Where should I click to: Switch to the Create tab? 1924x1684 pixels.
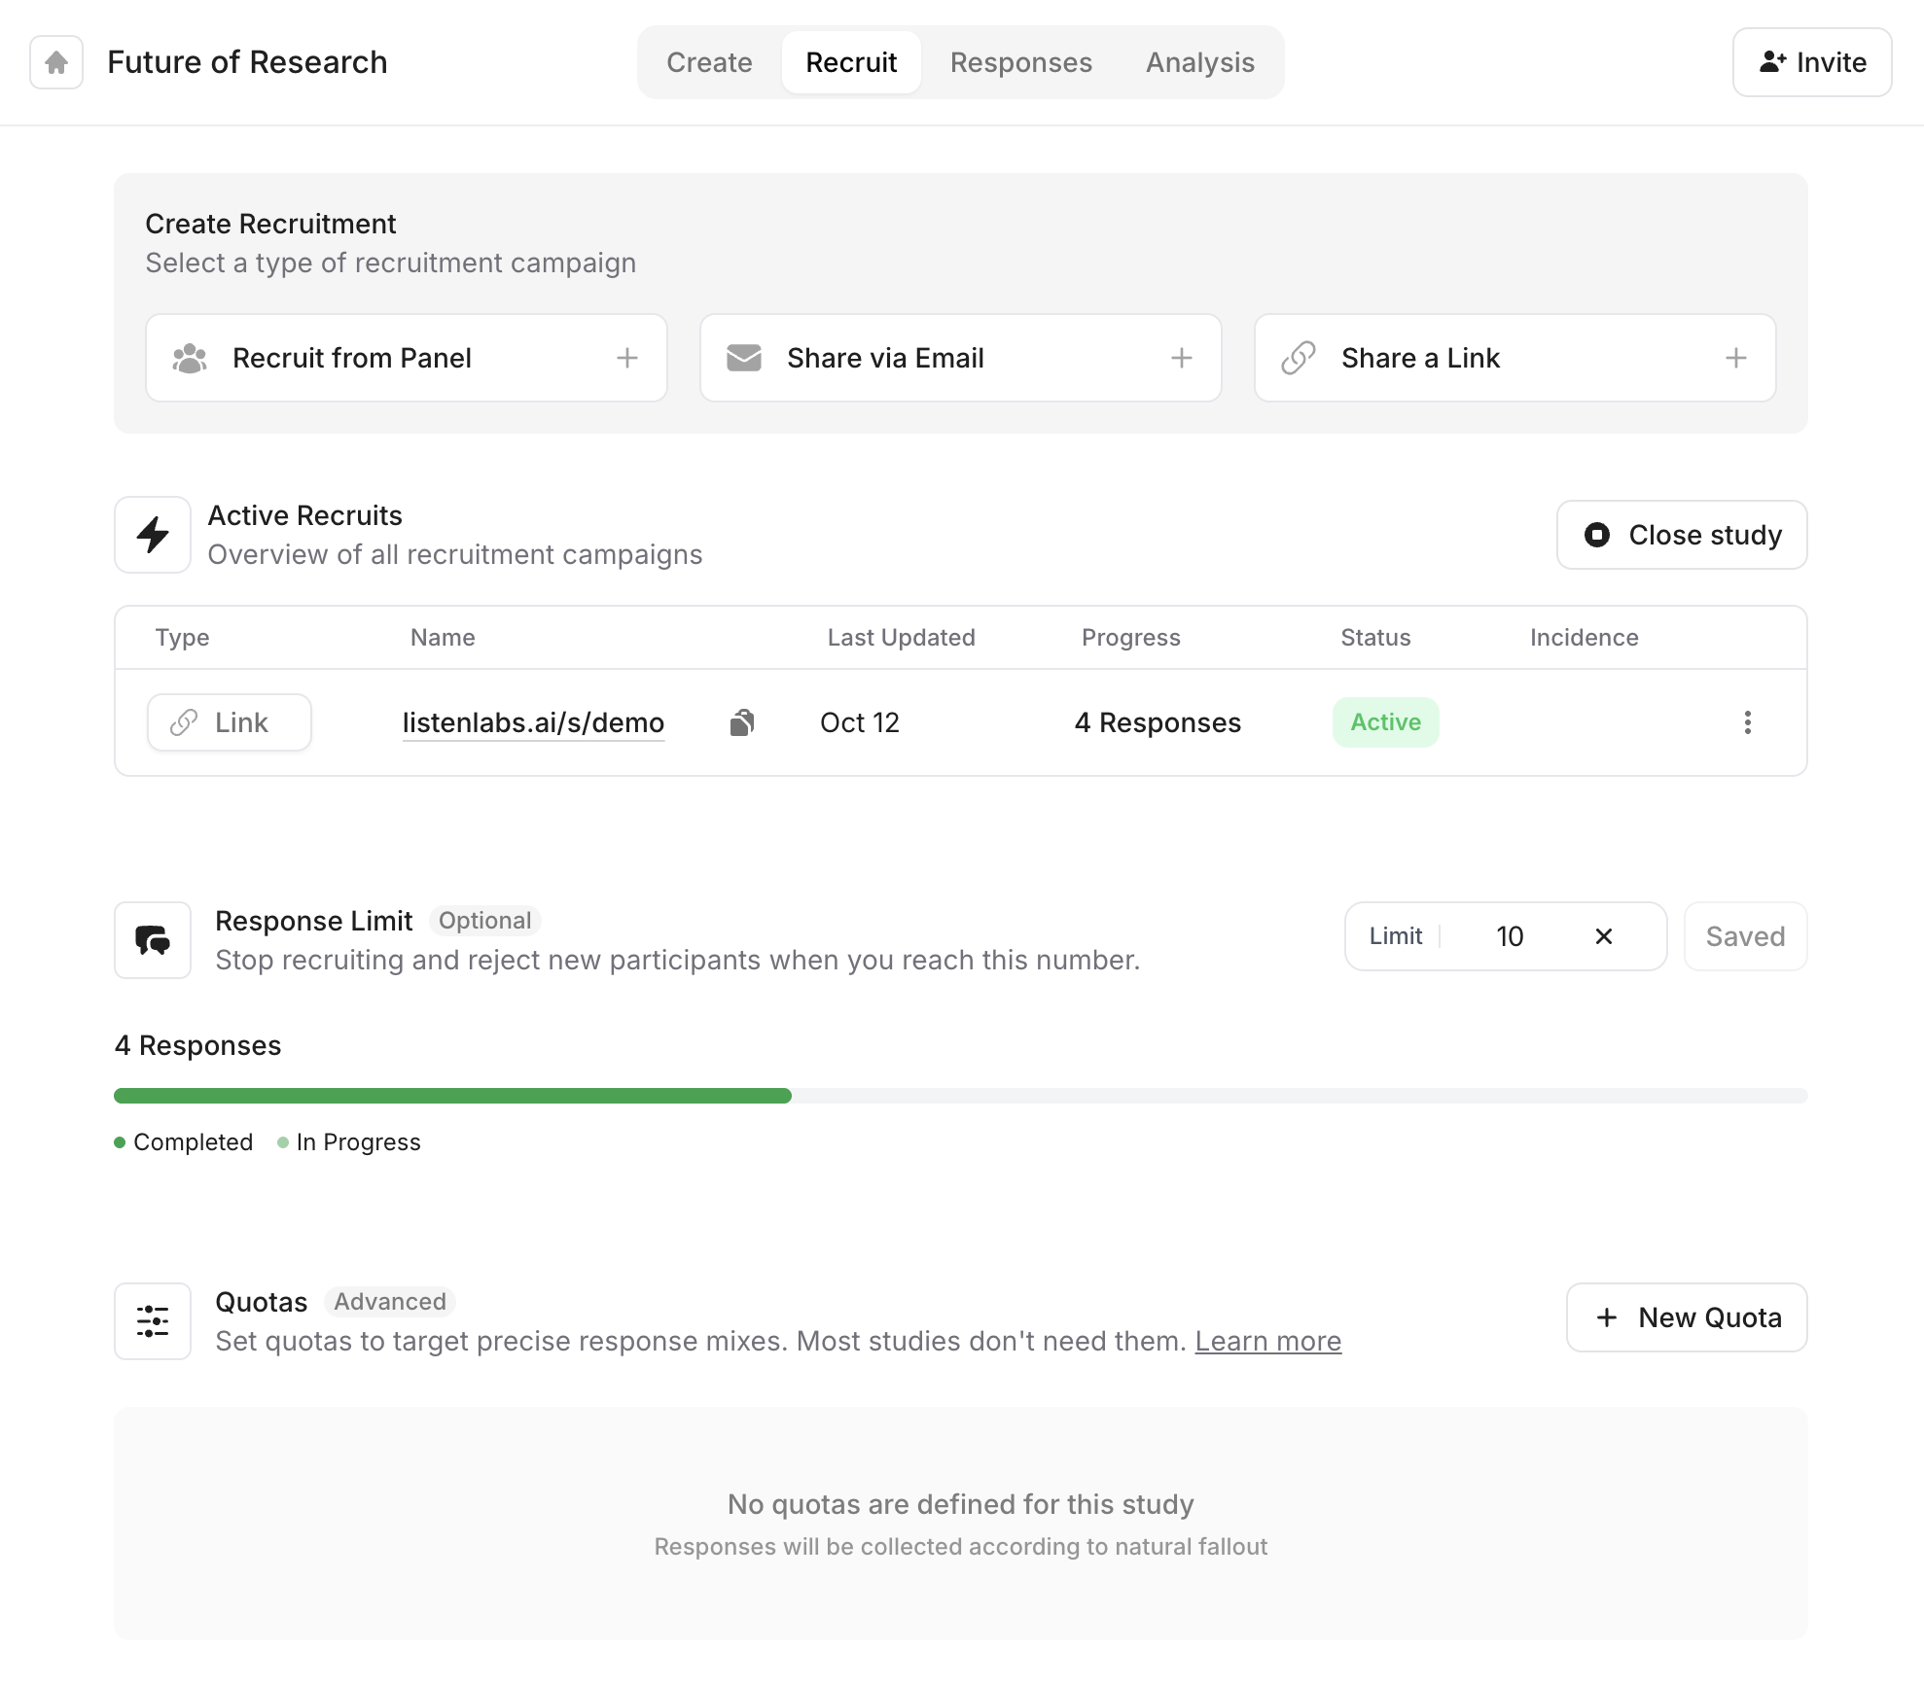click(x=709, y=62)
